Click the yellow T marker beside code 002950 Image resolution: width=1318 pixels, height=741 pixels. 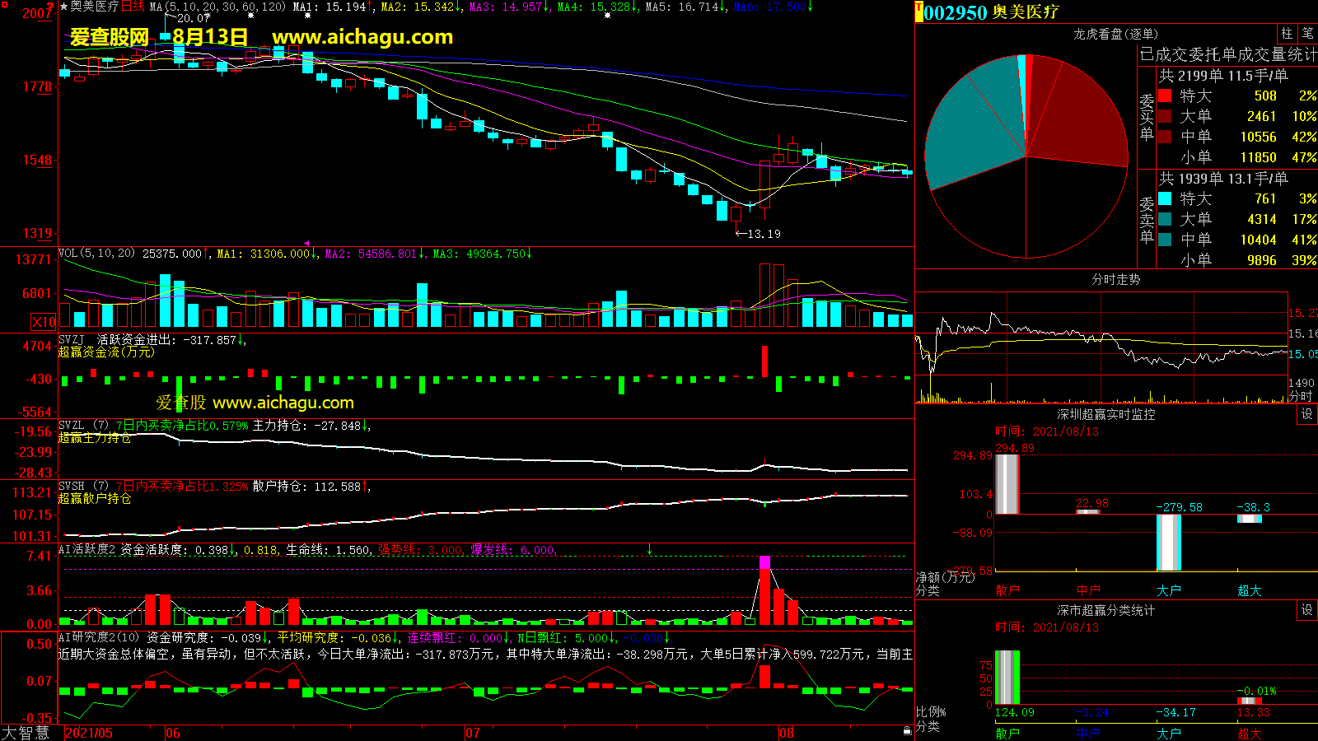pyautogui.click(x=918, y=12)
